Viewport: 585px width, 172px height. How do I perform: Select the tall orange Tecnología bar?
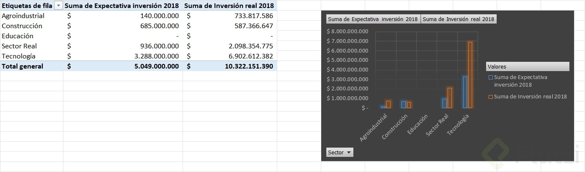pyautogui.click(x=470, y=75)
